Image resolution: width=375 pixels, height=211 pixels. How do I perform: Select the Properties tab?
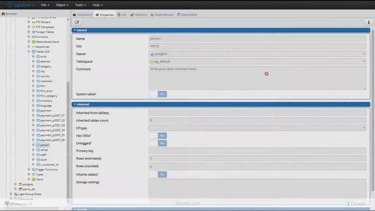pyautogui.click(x=105, y=15)
